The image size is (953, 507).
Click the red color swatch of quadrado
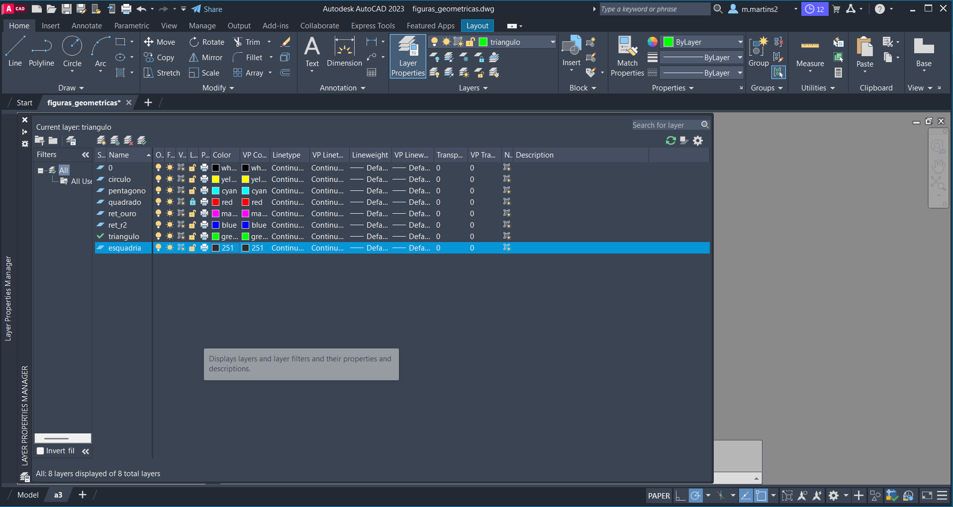tap(216, 202)
